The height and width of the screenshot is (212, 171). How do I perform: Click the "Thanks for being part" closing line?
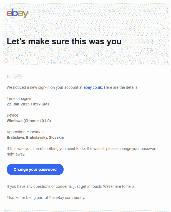46,198
